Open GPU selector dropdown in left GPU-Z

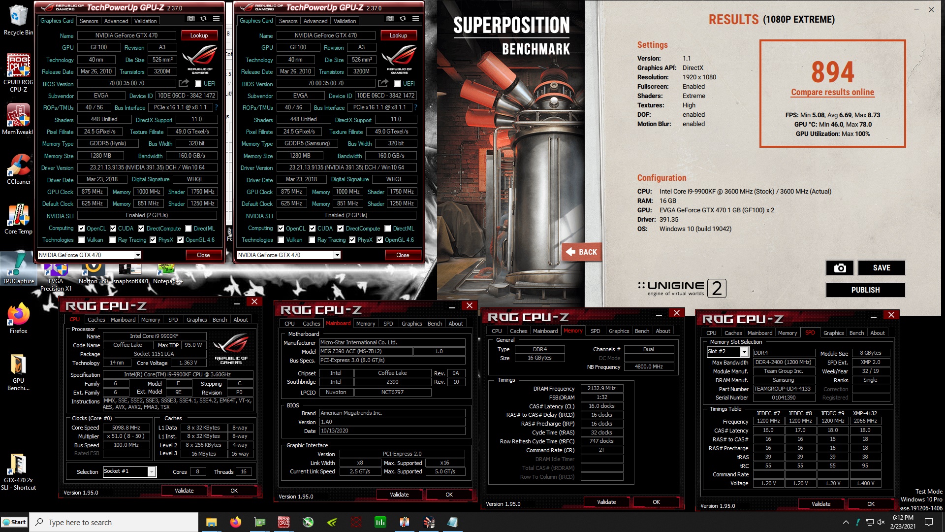(90, 255)
